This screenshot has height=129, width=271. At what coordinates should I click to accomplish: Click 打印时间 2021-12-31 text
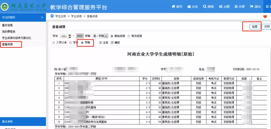246,69
